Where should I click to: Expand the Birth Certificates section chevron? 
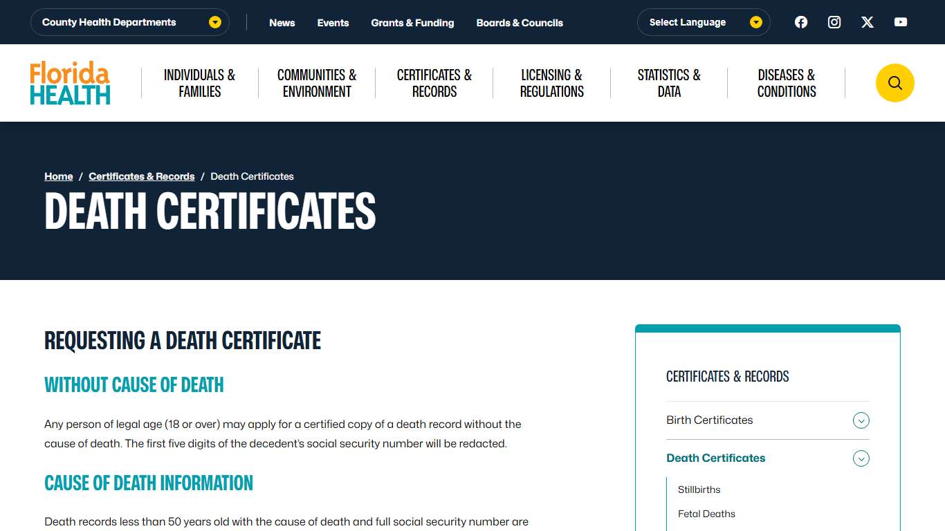coord(861,420)
